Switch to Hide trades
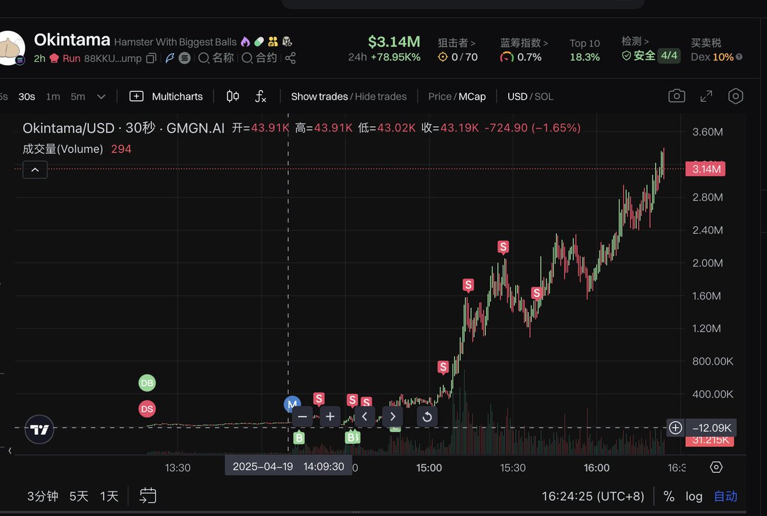This screenshot has width=767, height=516. pos(380,96)
